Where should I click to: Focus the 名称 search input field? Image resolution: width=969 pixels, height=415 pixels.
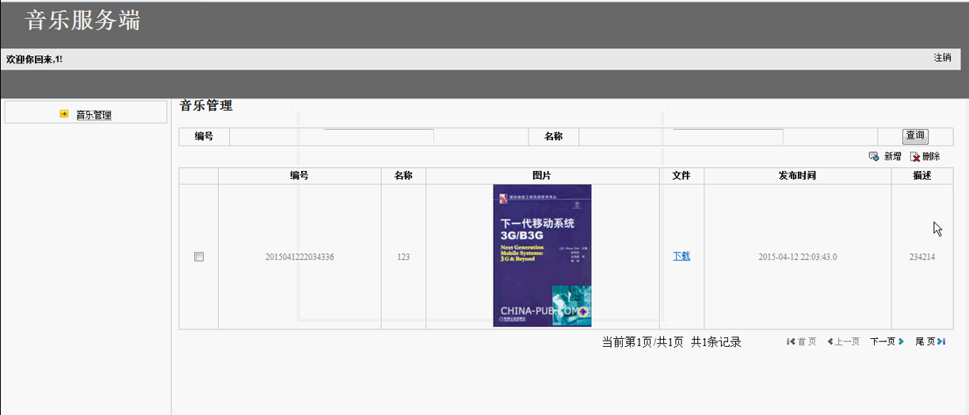tap(728, 136)
